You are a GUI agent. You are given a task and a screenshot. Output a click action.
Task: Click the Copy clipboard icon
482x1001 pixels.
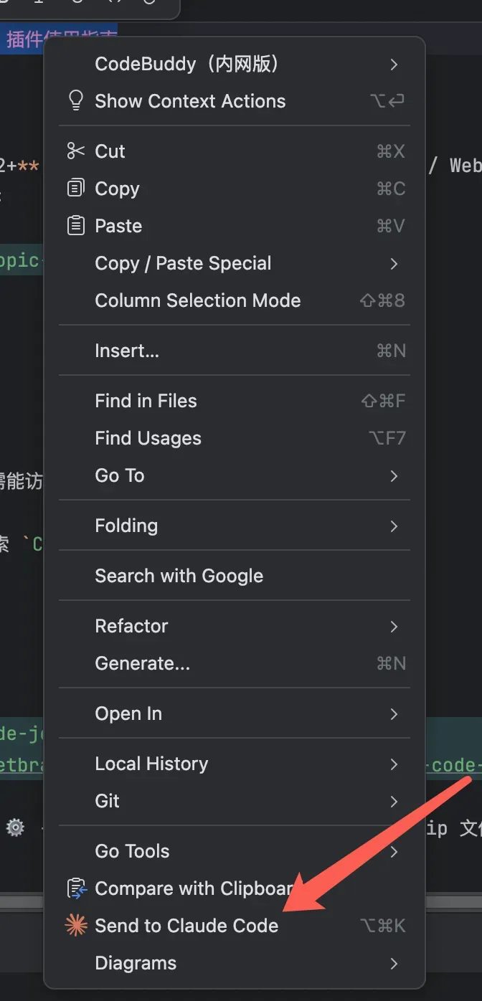point(75,189)
